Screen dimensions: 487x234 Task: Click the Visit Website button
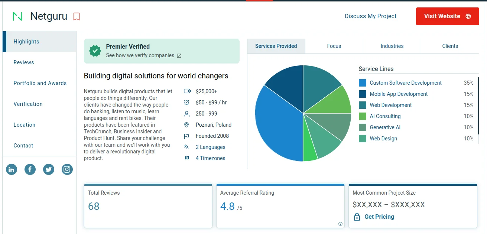[x=448, y=16]
